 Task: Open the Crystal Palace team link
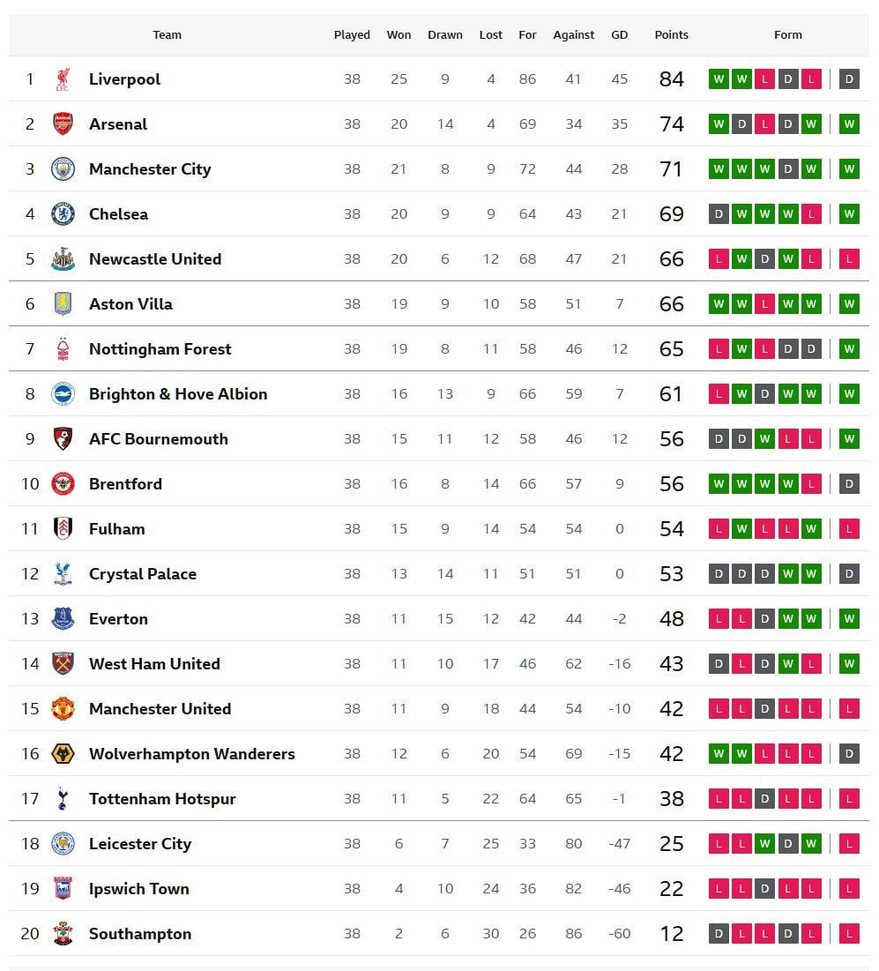tap(142, 574)
